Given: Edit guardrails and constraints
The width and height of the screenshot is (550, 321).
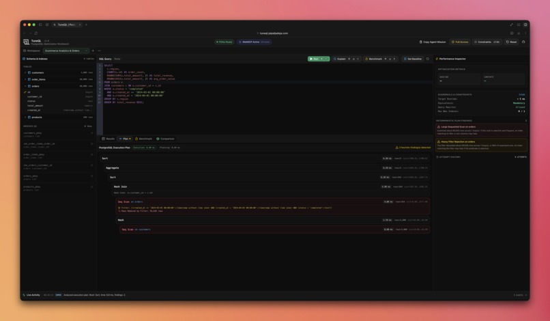Looking at the screenshot, I should tap(522, 94).
